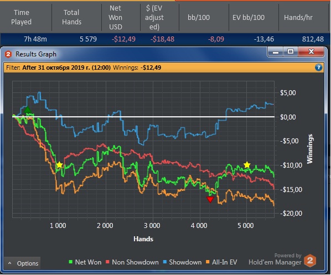Minimize the Results Graph window
Image resolution: width=331 pixels, height=275 pixels.
point(276,51)
